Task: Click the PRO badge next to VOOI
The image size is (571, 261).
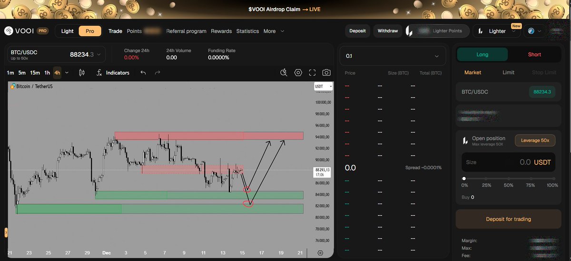Action: click(43, 31)
